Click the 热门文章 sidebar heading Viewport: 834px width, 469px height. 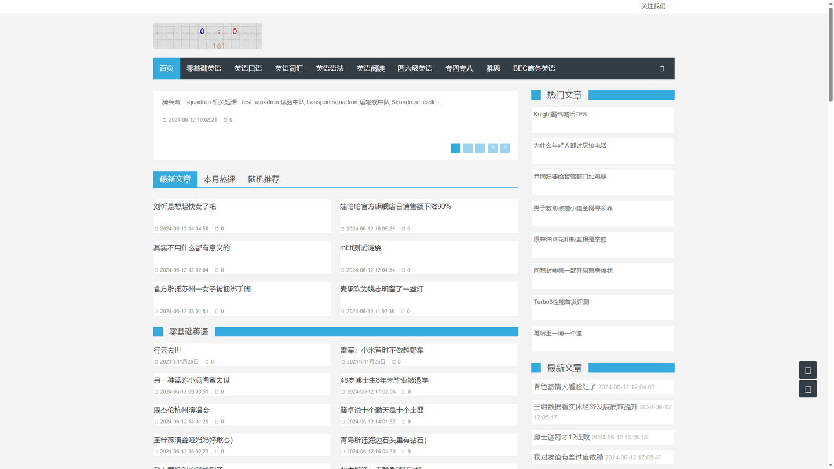pyautogui.click(x=564, y=95)
